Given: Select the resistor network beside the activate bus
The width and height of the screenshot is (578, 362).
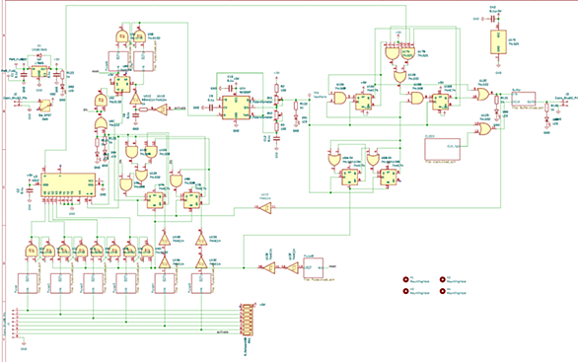Looking at the screenshot, I should pos(247,320).
